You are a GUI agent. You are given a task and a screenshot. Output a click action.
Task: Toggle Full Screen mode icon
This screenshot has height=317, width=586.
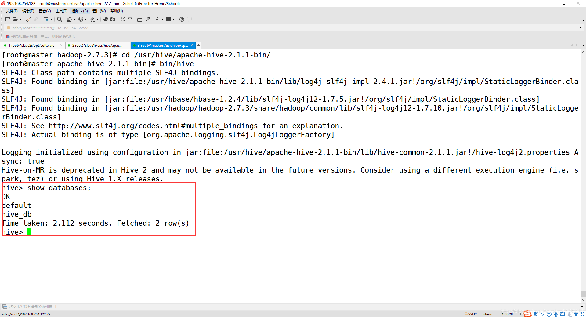coord(123,19)
